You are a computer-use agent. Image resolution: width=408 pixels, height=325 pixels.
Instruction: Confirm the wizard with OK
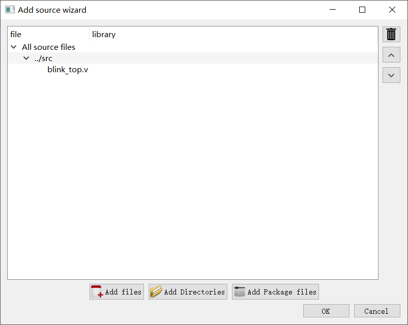pyautogui.click(x=326, y=311)
